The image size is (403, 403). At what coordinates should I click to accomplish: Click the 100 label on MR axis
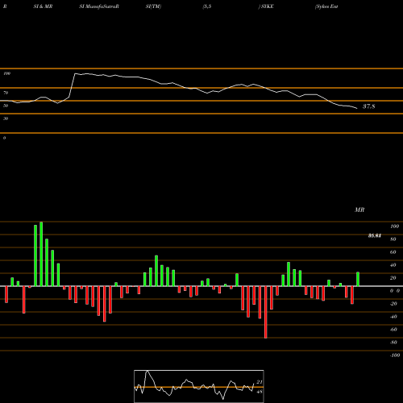click(x=394, y=226)
